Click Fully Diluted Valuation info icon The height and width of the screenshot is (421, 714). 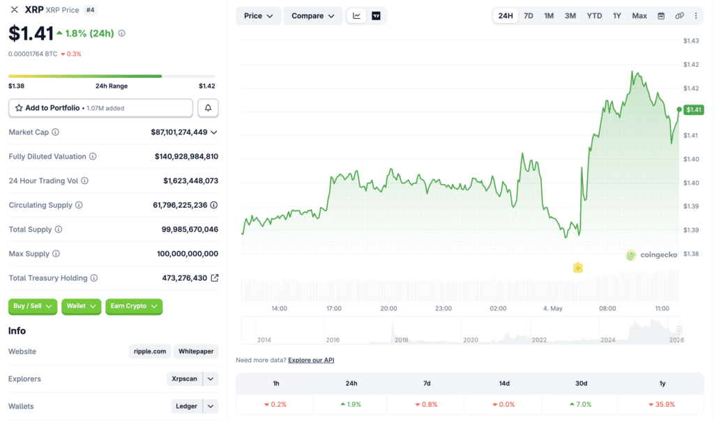(93, 157)
